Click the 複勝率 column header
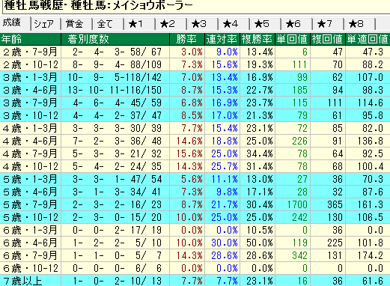Screen dimensions: 390x286 point(258,39)
